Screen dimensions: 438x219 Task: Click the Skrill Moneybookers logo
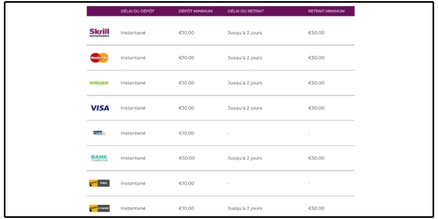[x=99, y=33]
